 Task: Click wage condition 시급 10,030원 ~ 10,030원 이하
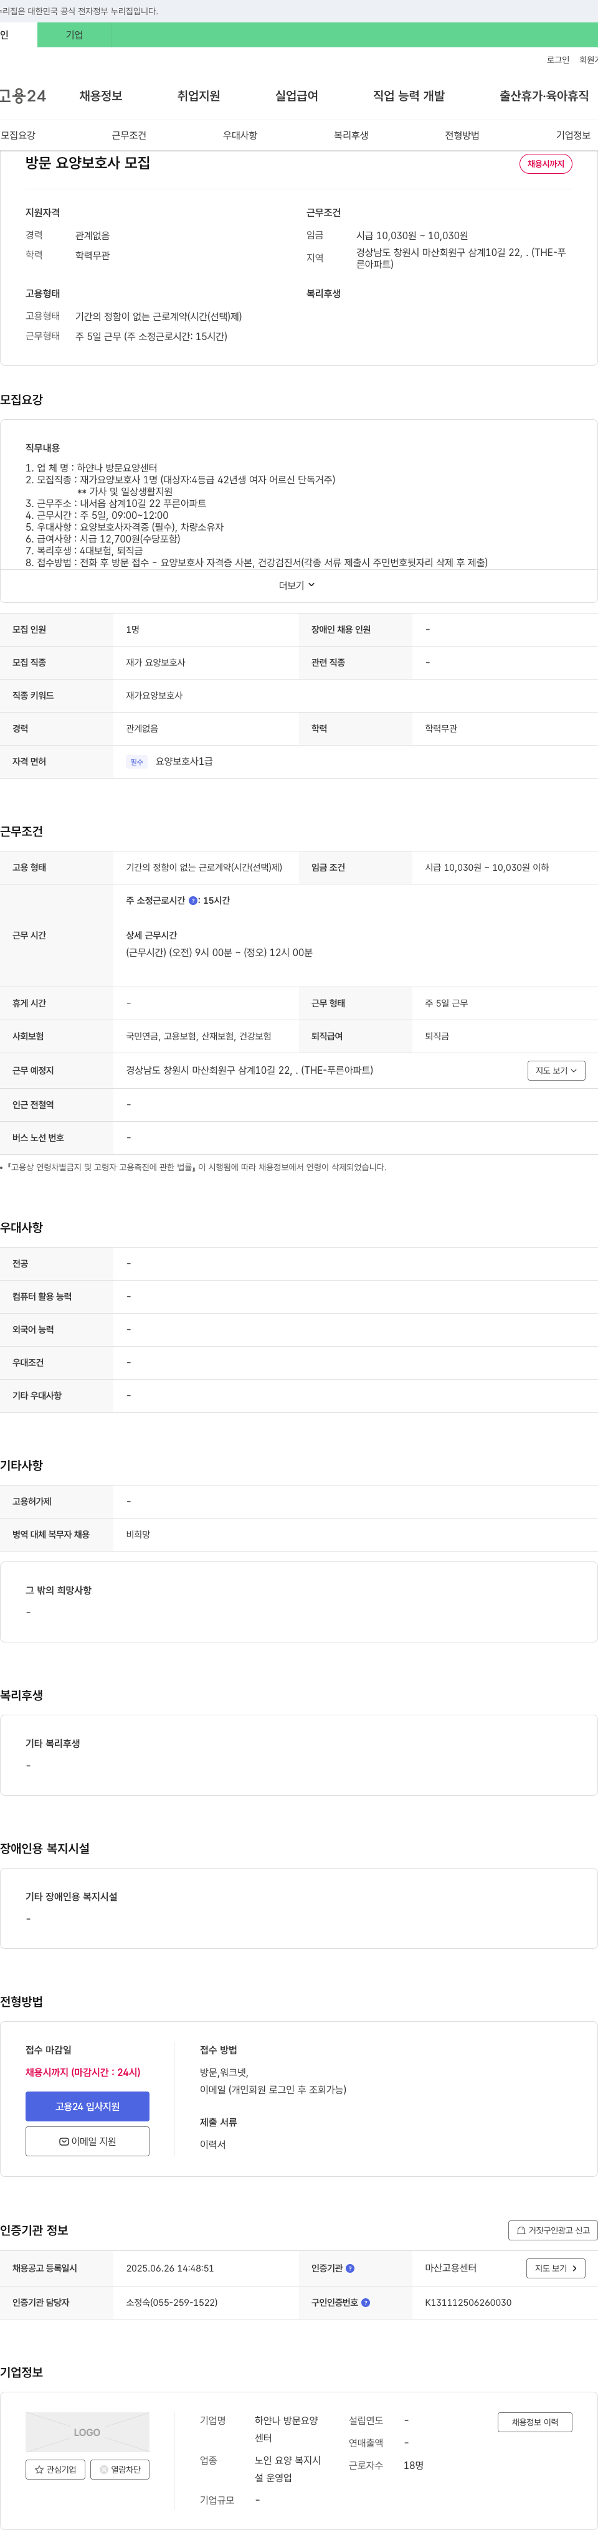486,867
